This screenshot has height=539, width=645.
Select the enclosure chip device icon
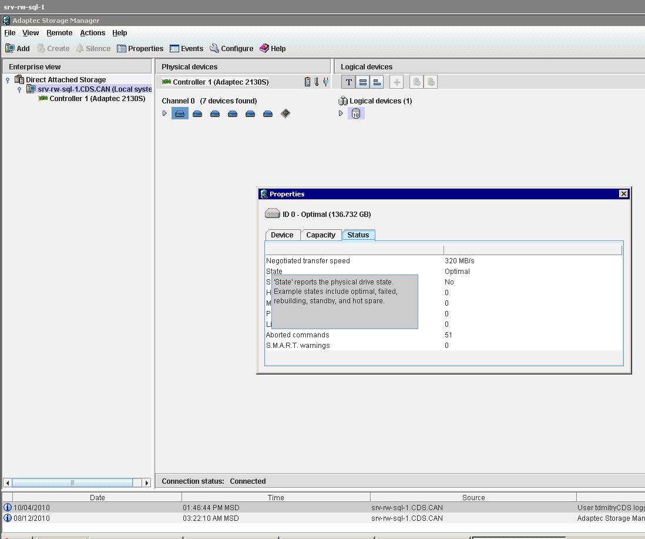[285, 113]
